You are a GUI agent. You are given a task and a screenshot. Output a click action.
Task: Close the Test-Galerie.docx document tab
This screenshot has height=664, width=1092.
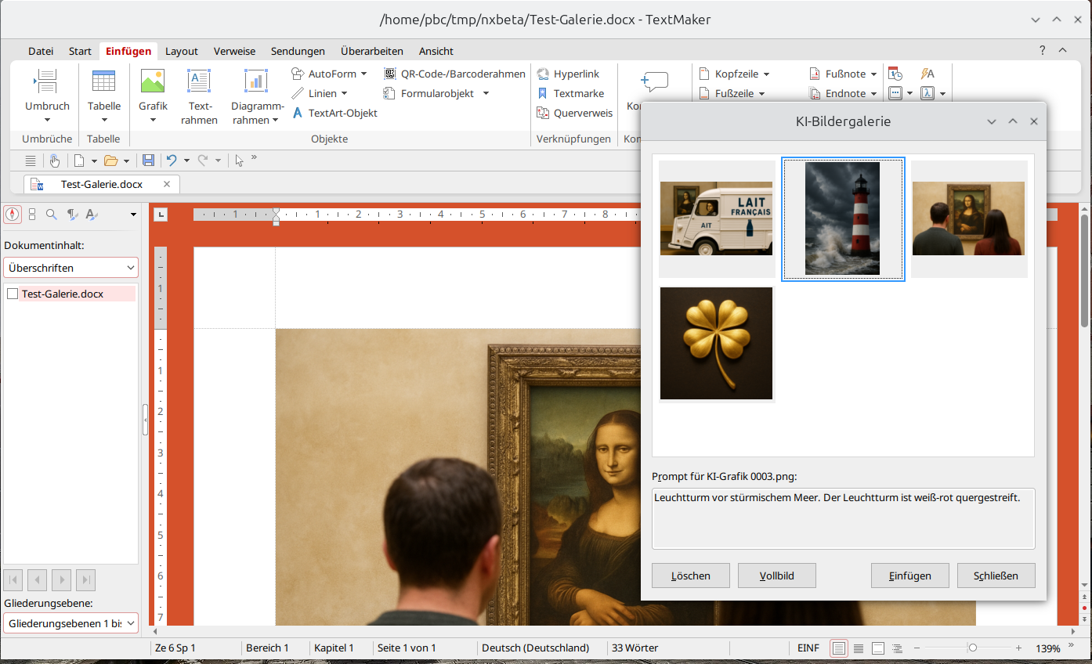click(167, 184)
